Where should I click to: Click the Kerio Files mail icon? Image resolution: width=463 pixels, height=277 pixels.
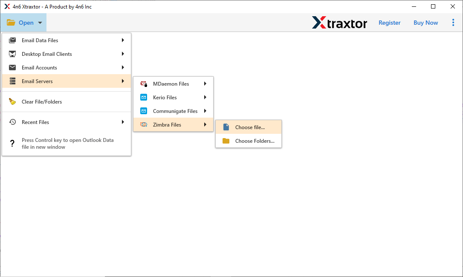click(x=144, y=97)
